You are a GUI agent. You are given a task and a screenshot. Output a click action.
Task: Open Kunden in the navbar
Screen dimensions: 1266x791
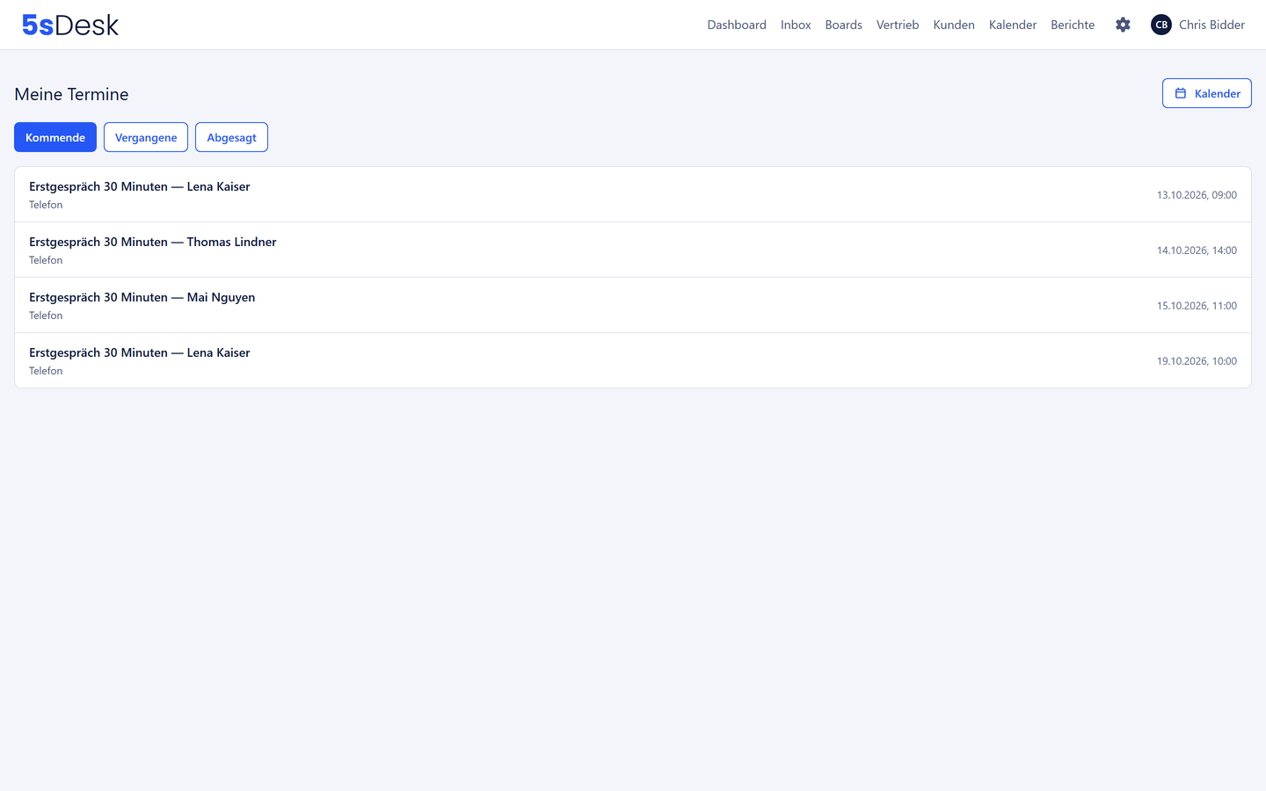[954, 25]
